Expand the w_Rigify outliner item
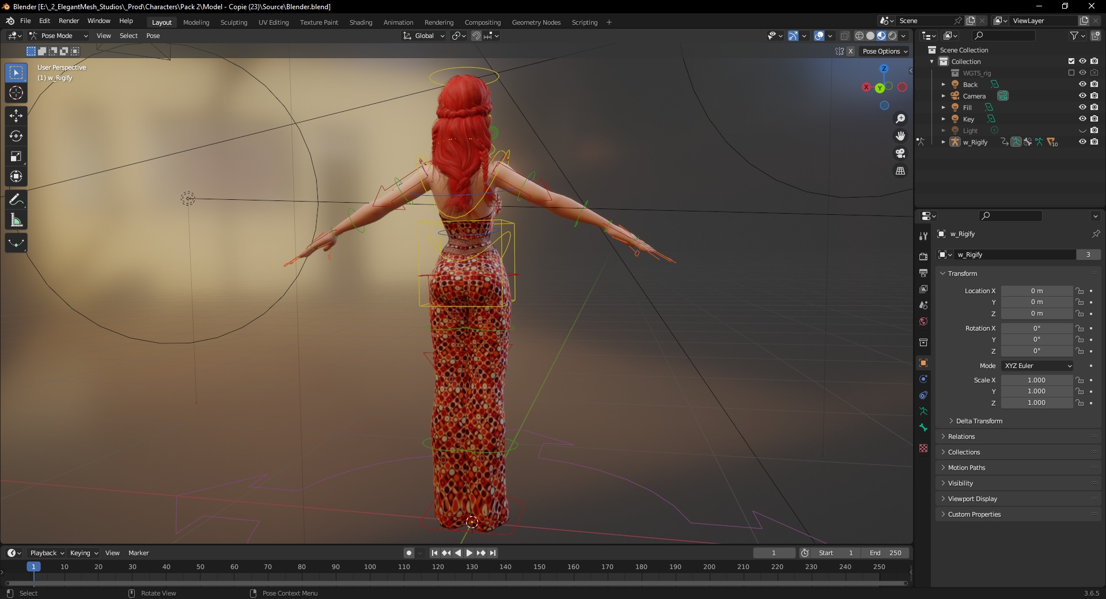 (x=944, y=142)
